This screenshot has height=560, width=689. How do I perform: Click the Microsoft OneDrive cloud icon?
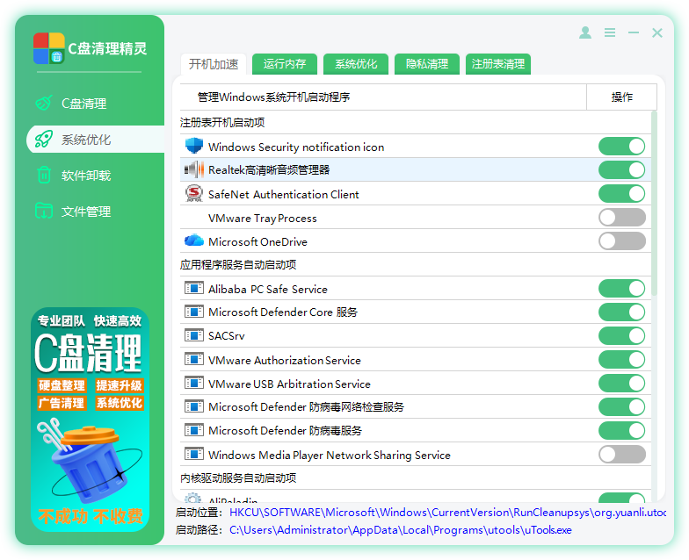[x=193, y=241]
